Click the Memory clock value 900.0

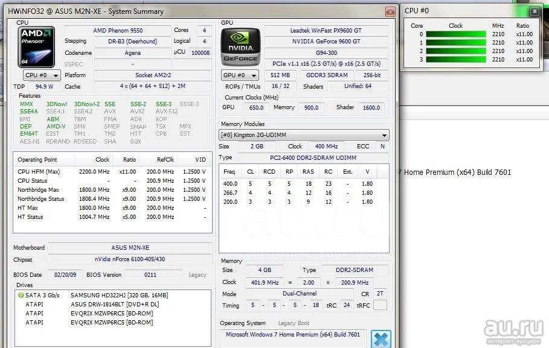click(x=311, y=108)
